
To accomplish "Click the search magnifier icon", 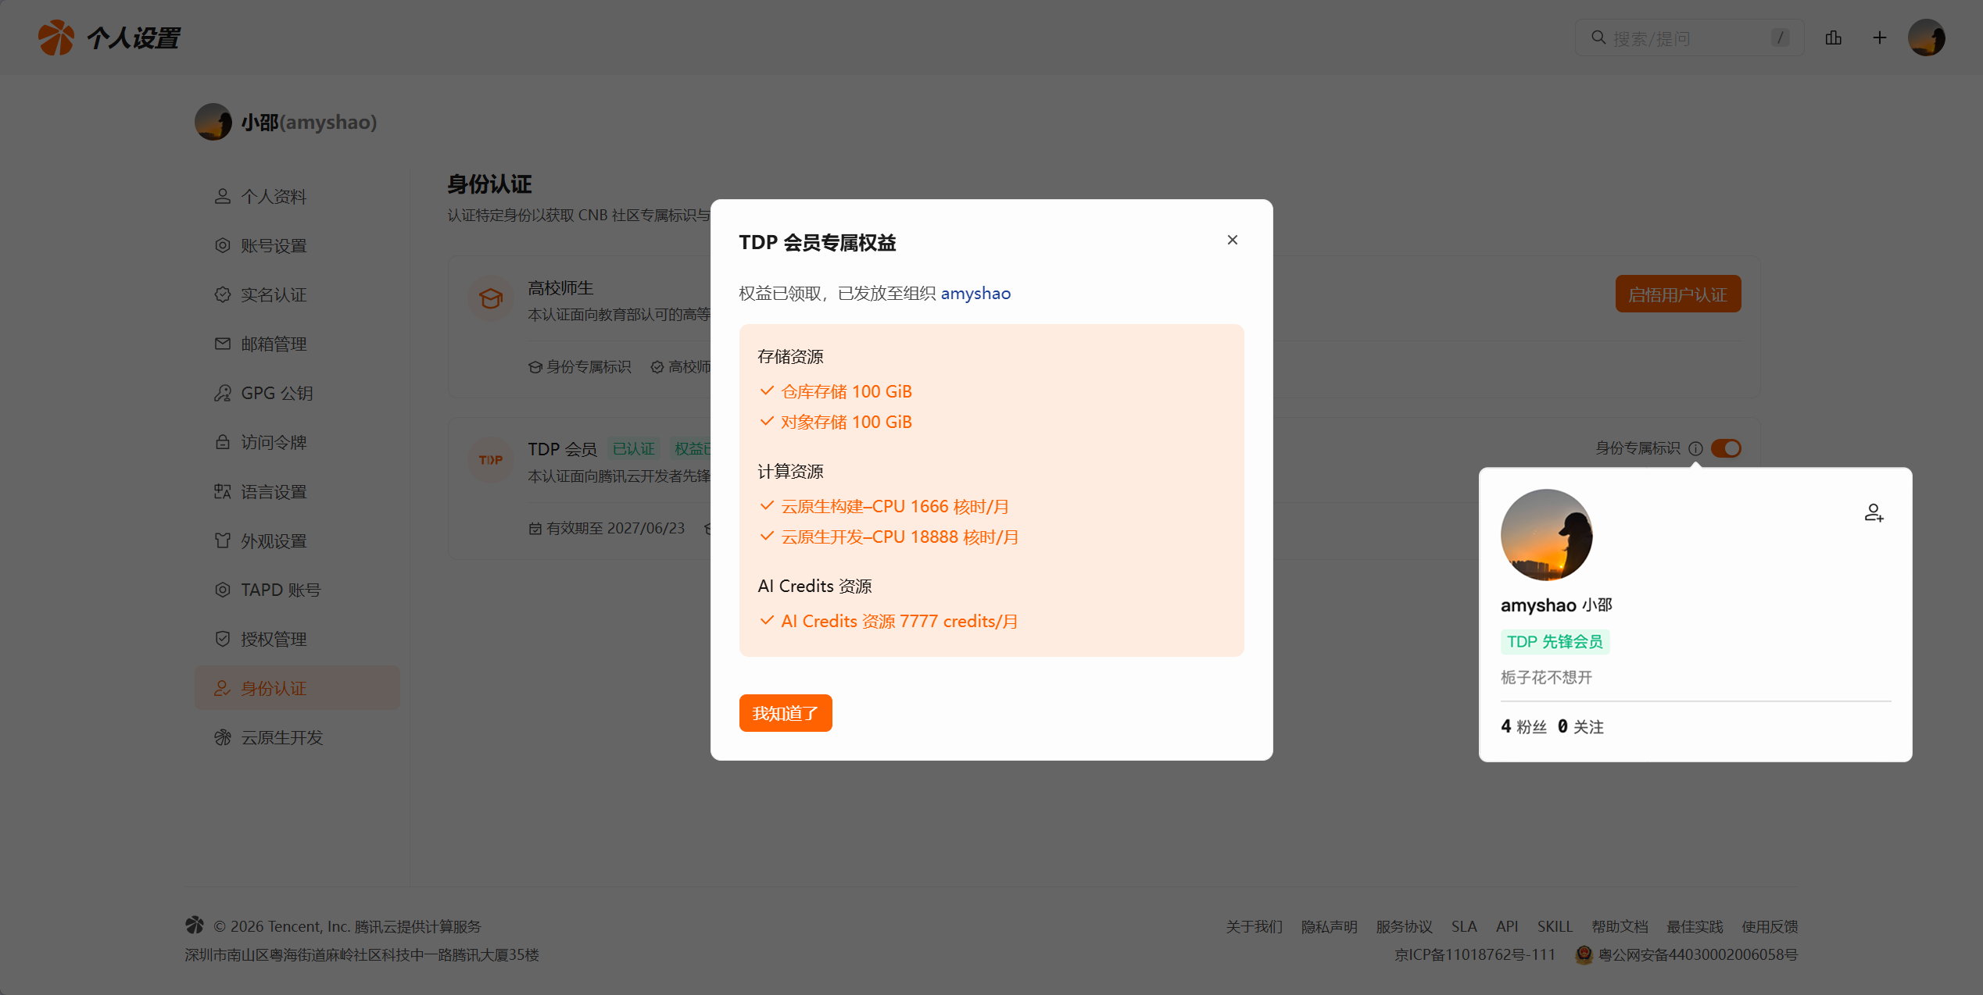I will coord(1598,37).
